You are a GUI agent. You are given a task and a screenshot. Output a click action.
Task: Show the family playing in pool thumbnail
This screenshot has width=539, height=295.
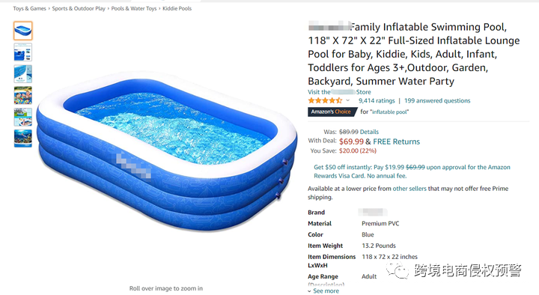tap(23, 95)
